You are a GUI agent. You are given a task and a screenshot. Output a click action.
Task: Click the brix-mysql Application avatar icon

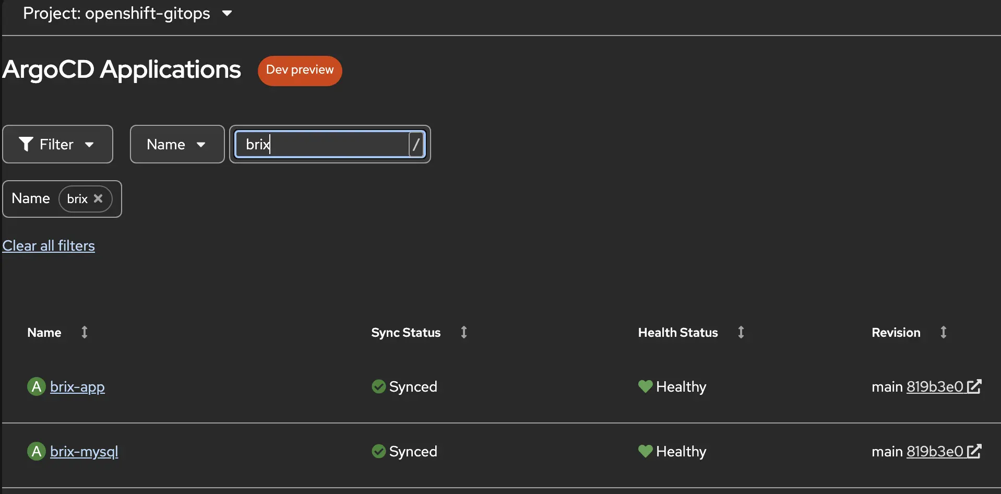tap(35, 451)
